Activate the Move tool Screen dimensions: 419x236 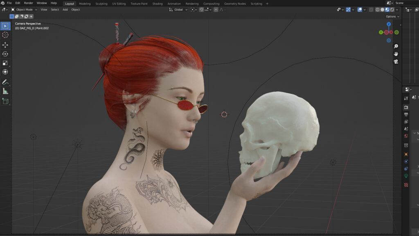pos(5,45)
